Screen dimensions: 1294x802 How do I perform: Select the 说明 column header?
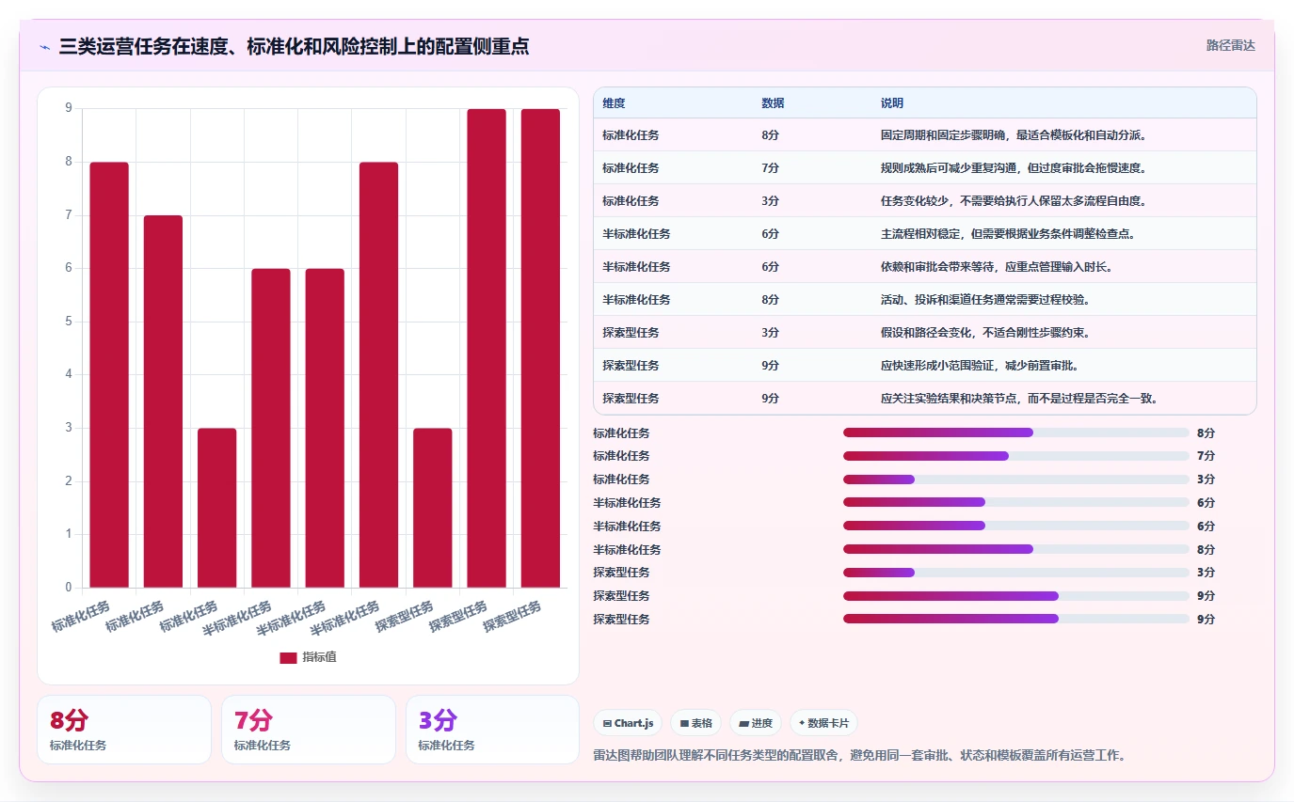(892, 102)
